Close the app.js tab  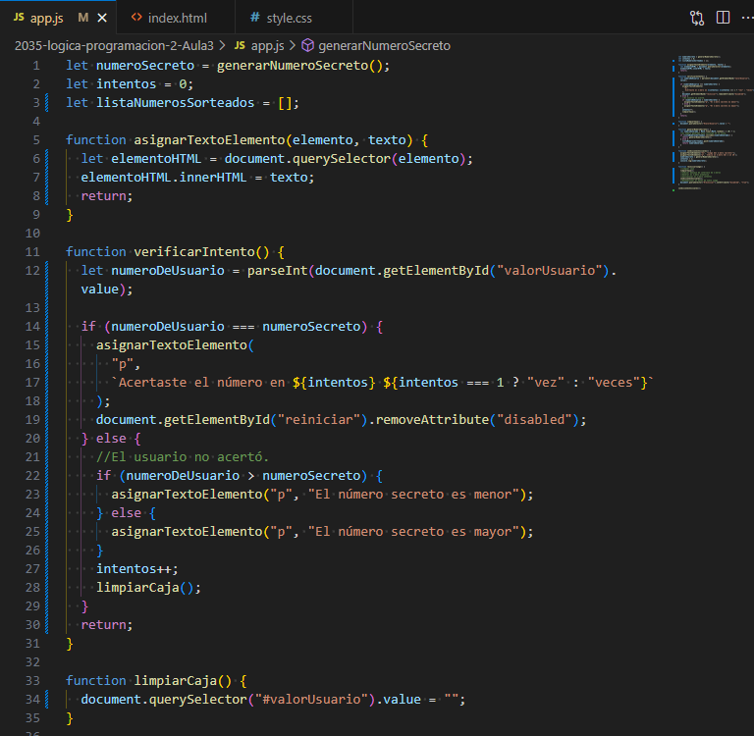tap(102, 18)
